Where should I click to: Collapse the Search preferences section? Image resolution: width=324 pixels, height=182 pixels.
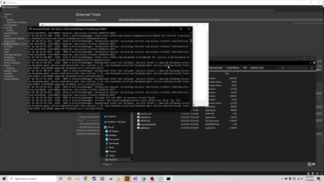pos(3,65)
